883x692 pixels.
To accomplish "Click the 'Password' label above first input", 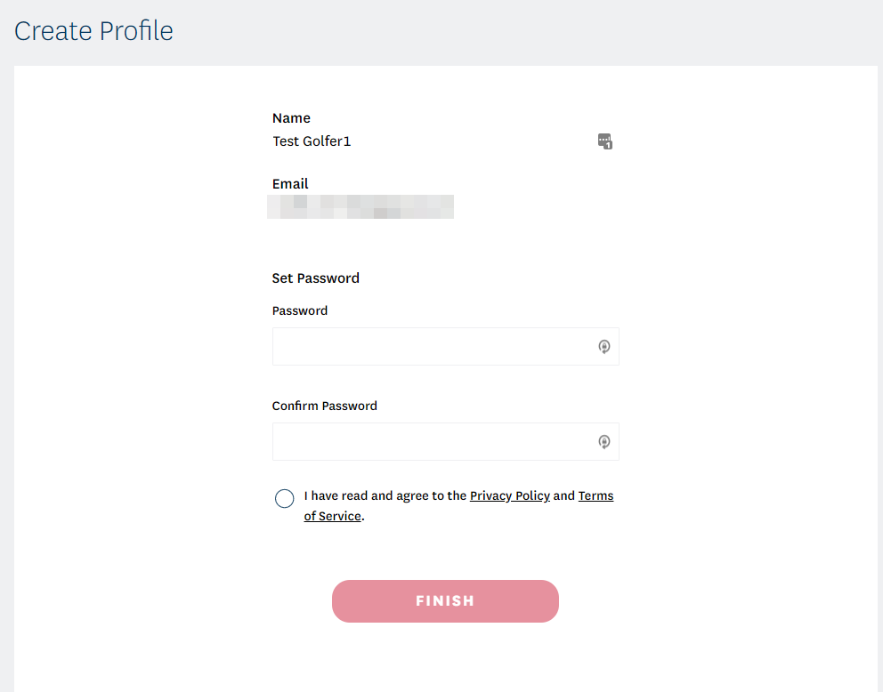I will tap(300, 311).
